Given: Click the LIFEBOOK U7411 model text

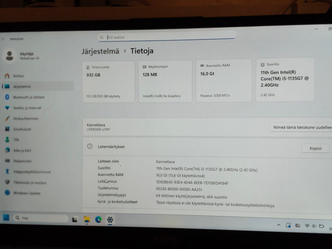Looking at the screenshot, I should [x=98, y=129].
